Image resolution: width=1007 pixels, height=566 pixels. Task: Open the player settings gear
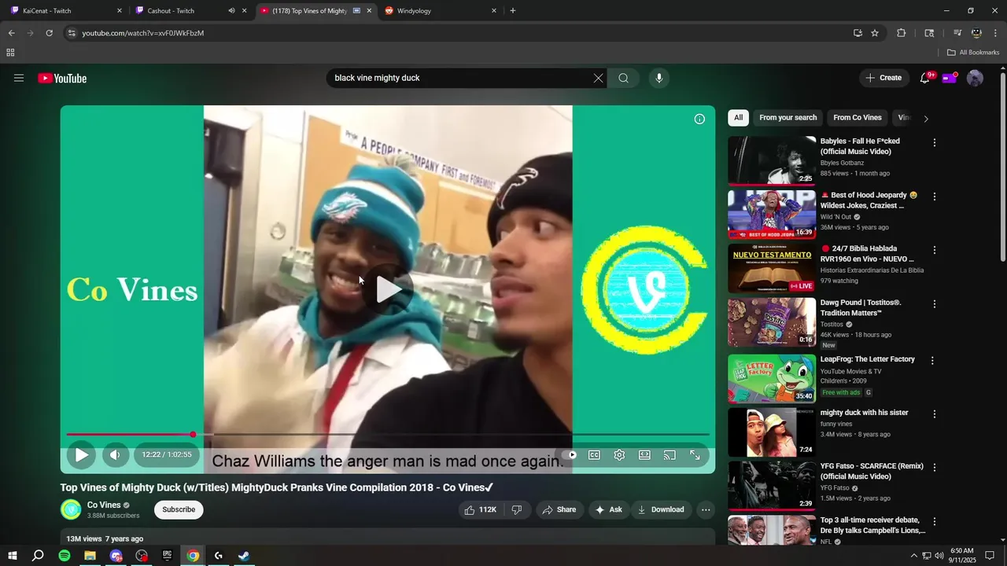(x=619, y=454)
